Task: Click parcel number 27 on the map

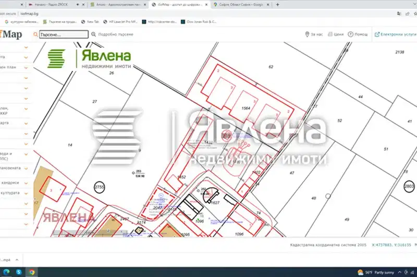Action: coord(95,101)
